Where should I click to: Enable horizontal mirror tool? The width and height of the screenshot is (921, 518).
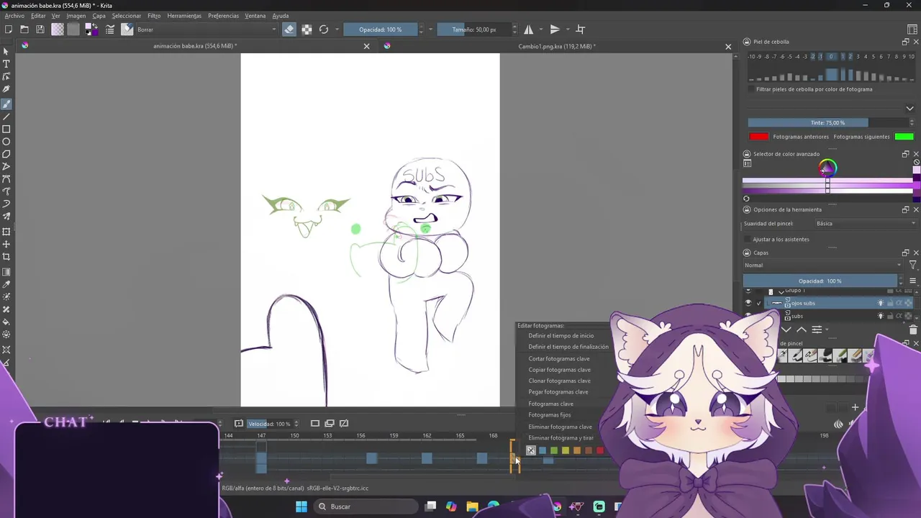(529, 29)
